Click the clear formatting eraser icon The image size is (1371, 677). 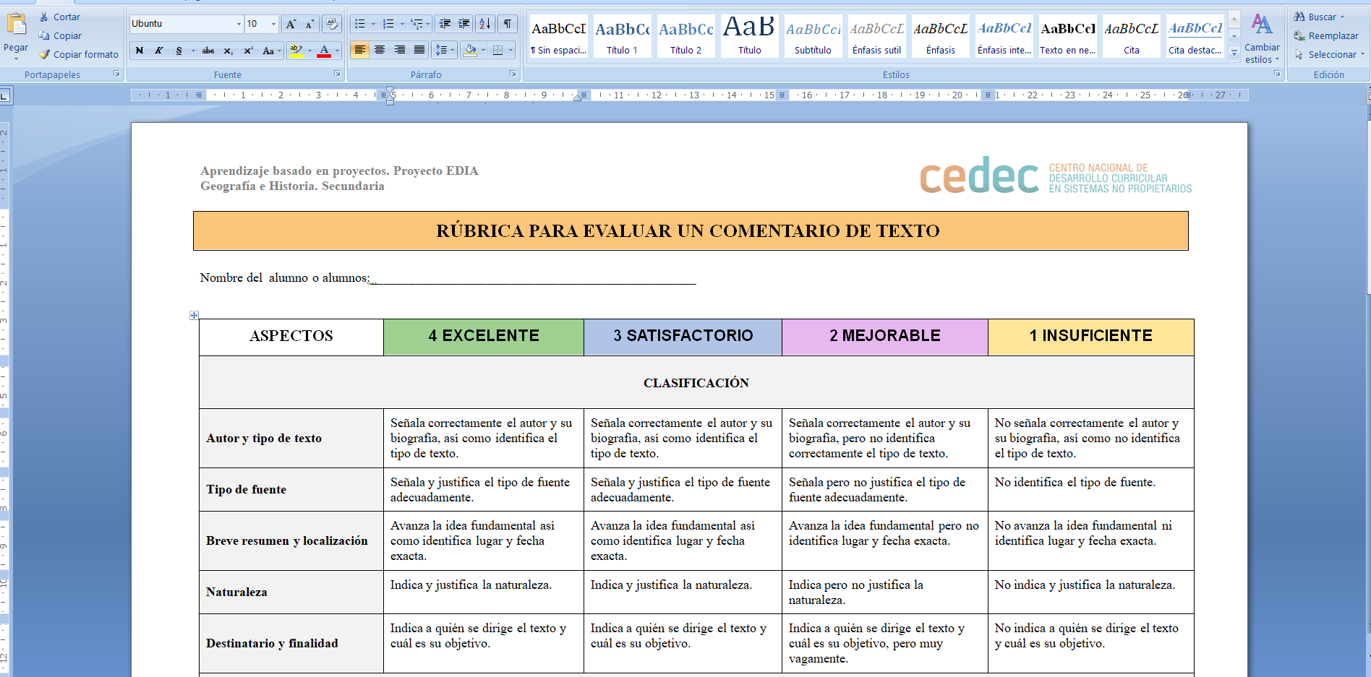[x=332, y=24]
